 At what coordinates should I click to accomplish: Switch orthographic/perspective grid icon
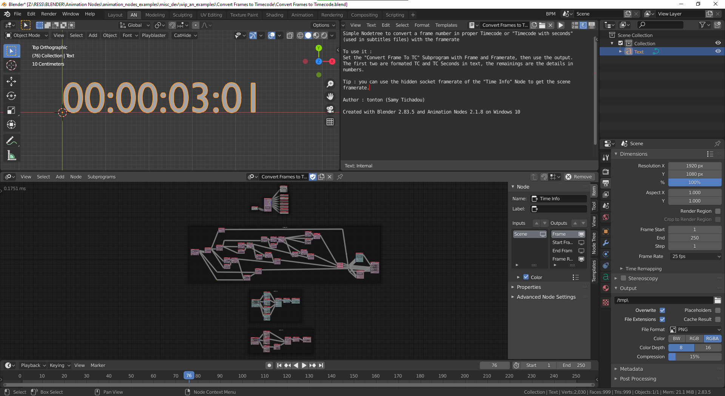click(x=330, y=122)
